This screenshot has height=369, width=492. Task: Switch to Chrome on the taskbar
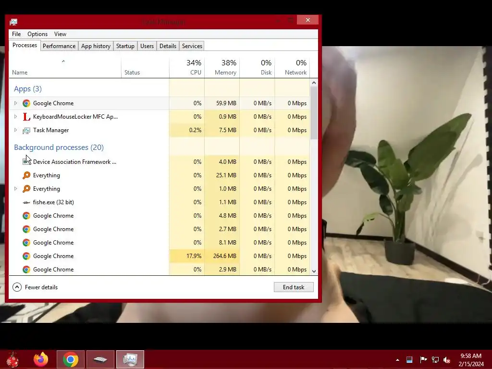(71, 359)
